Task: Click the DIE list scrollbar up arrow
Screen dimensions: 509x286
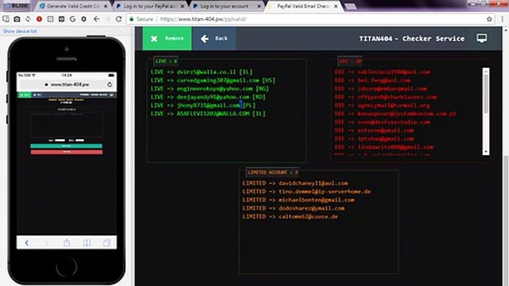Action: point(486,70)
